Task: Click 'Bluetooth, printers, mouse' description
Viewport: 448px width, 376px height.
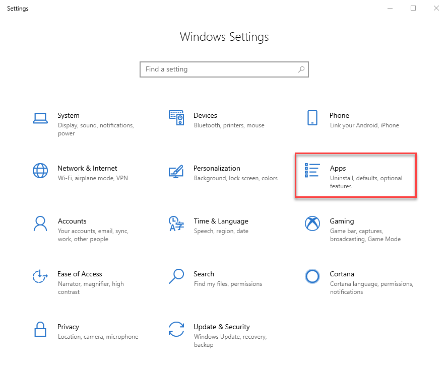Action: (x=229, y=125)
